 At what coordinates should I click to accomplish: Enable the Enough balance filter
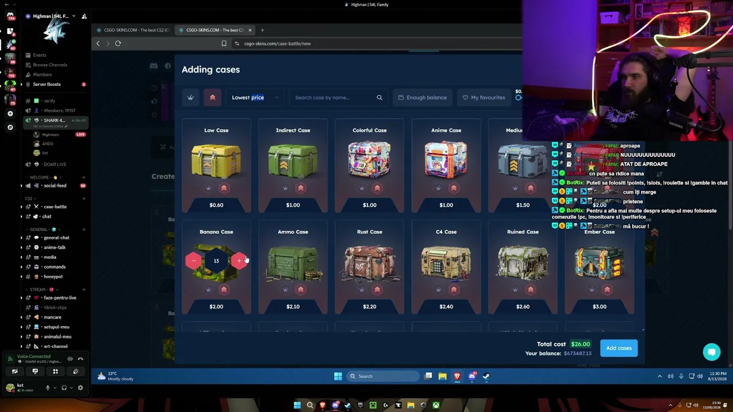[423, 97]
